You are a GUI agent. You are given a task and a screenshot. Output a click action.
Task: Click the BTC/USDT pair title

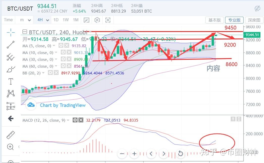(20, 9)
